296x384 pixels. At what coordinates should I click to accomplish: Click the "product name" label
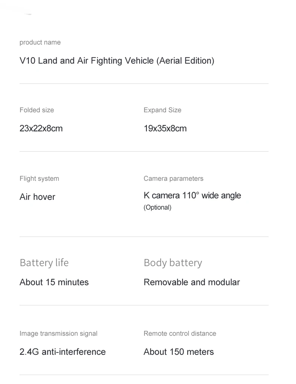(x=40, y=42)
